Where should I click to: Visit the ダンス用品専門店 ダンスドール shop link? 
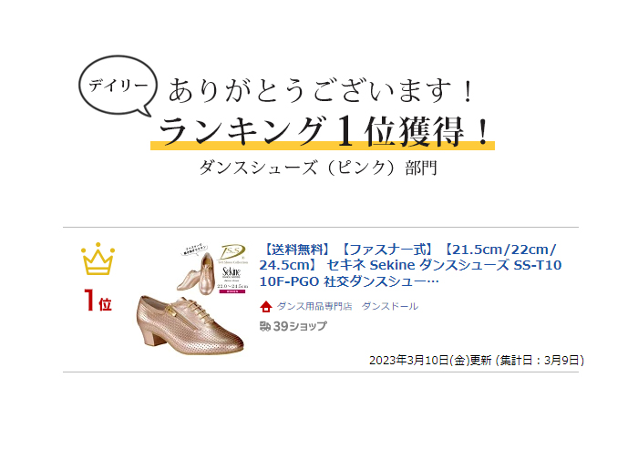click(x=347, y=306)
